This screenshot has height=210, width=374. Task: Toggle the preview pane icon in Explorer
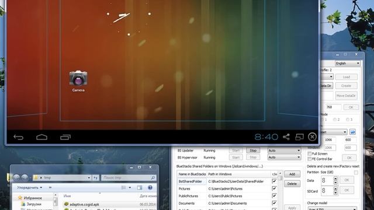pyautogui.click(x=140, y=188)
